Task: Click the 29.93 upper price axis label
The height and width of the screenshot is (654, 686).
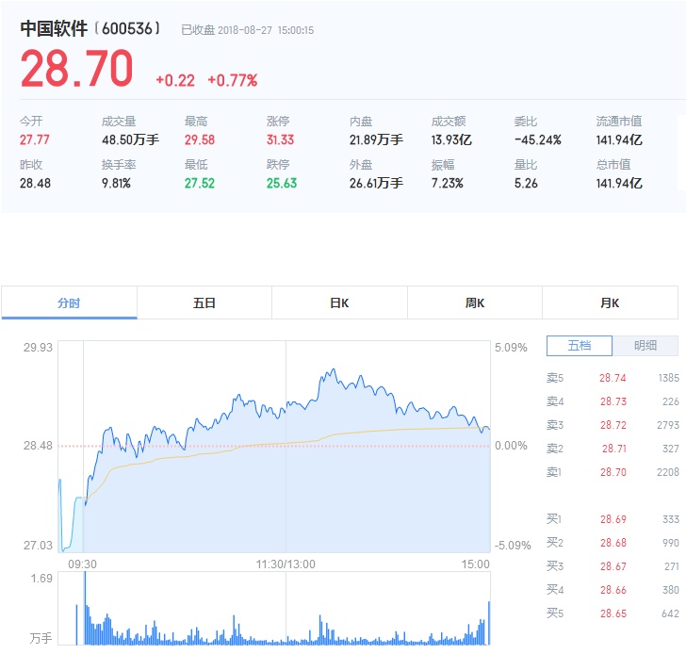Action: point(38,348)
